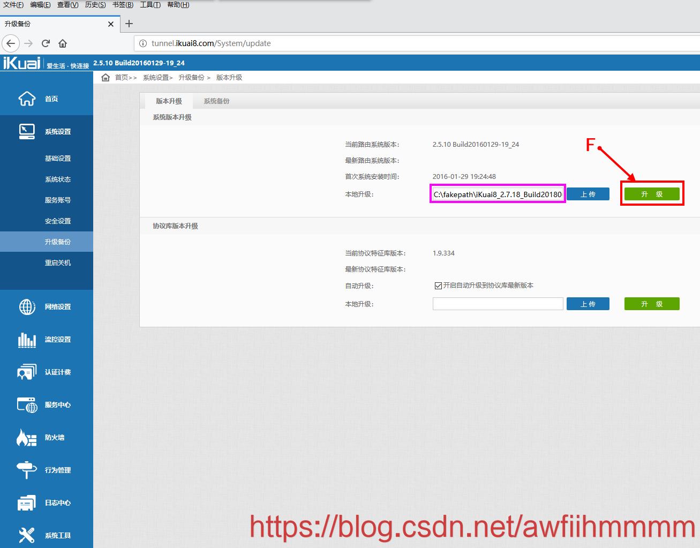Expand the 行为管理 sidebar section label
700x548 pixels.
click(58, 470)
